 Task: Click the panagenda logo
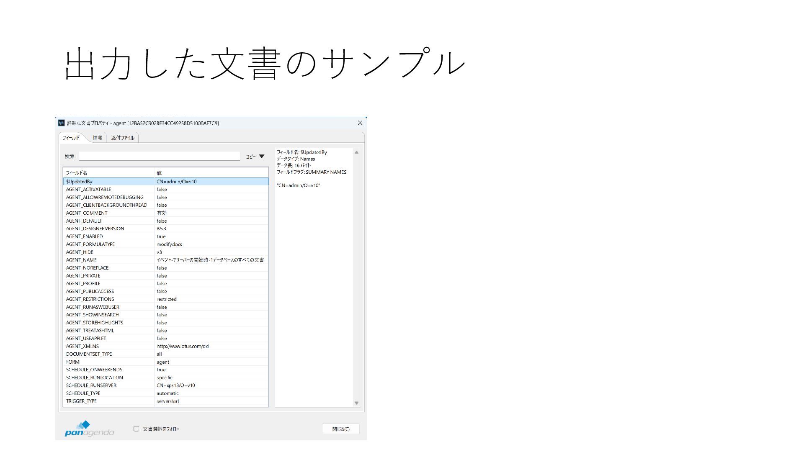[x=89, y=429]
